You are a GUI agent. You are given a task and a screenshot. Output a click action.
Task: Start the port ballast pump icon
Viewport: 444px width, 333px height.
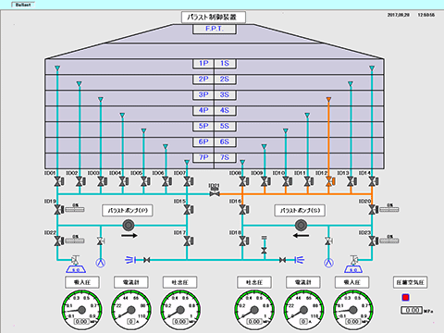coord(129,225)
